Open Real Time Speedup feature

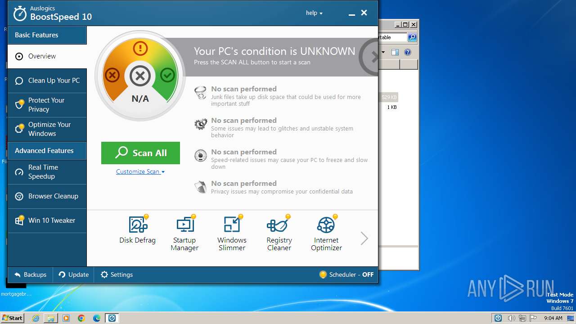pyautogui.click(x=47, y=172)
